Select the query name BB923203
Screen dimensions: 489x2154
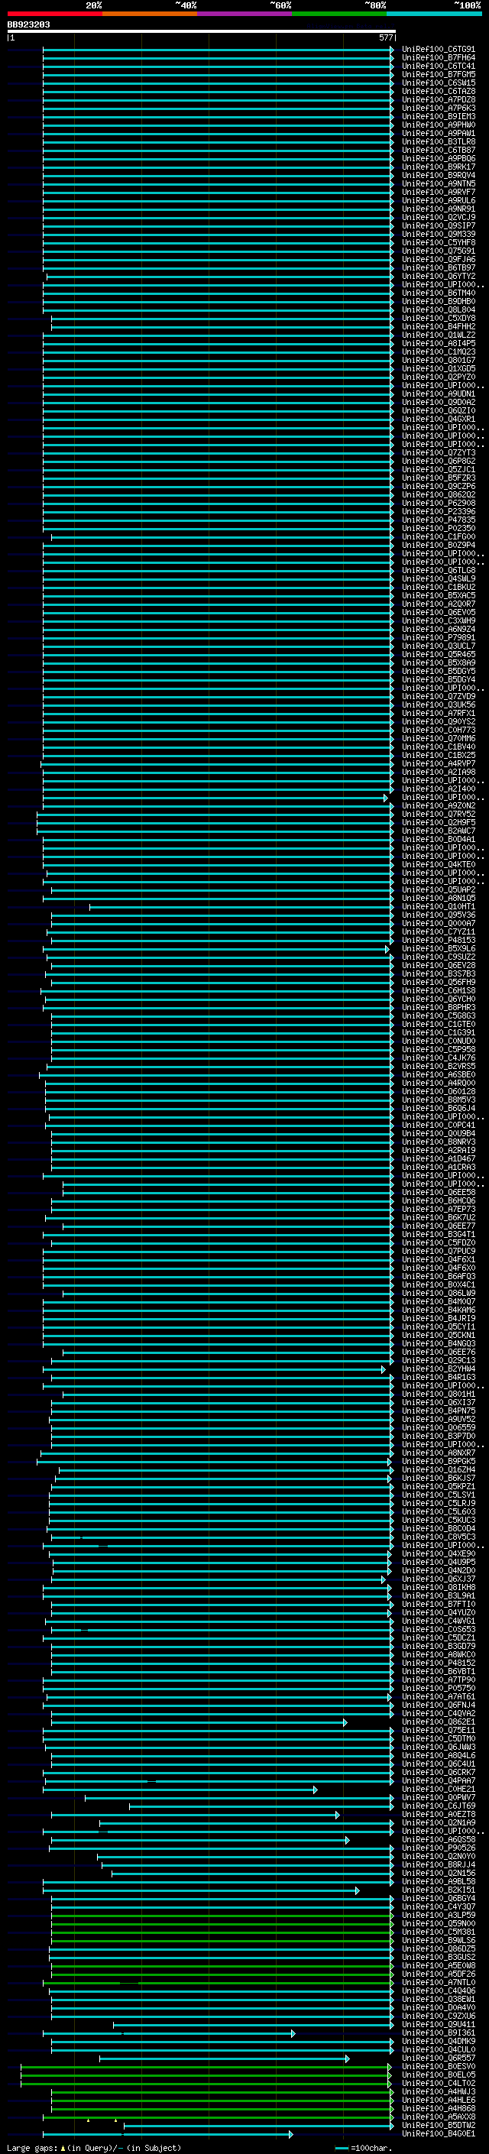[x=28, y=25]
